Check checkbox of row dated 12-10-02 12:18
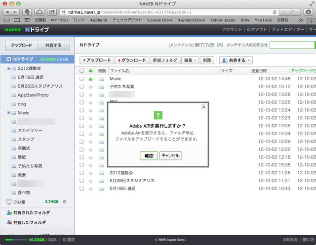 pos(81,157)
